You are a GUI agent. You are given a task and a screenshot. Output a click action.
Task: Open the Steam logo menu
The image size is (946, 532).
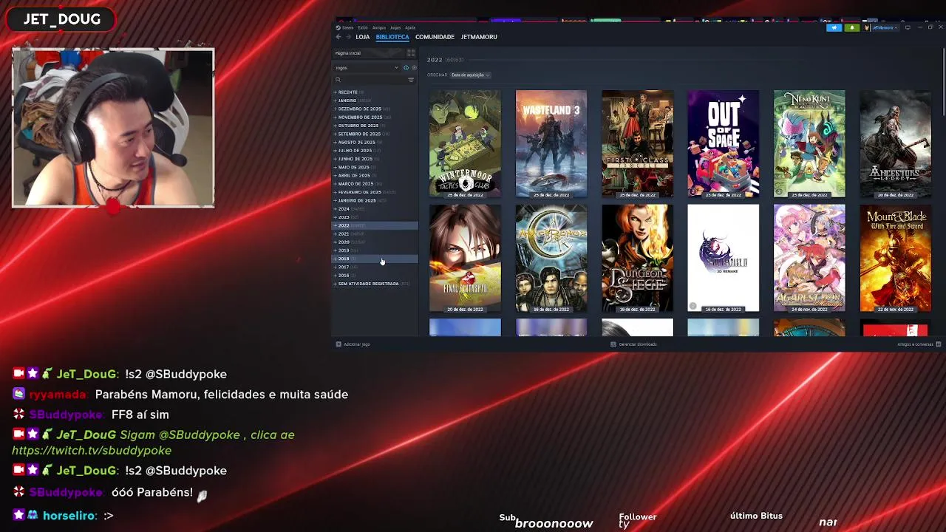[346, 27]
